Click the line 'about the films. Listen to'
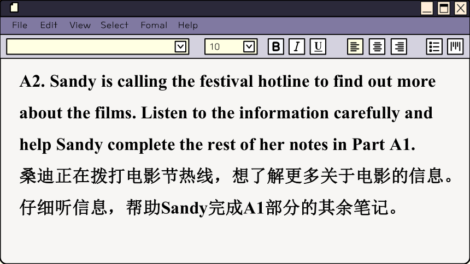Screen dimensions: 470x264 click(226, 113)
